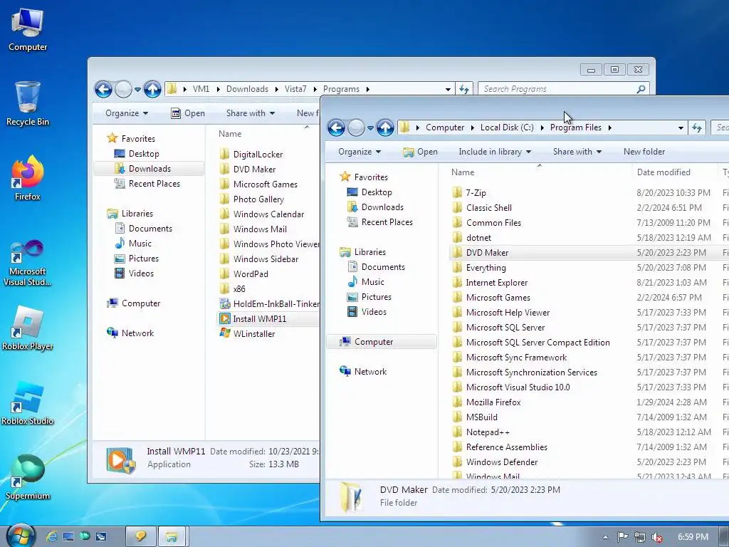The image size is (729, 547).
Task: Select the Supermium desktop shortcut
Action: (28, 478)
